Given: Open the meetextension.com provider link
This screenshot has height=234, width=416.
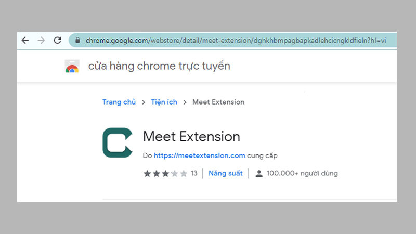Looking at the screenshot, I should tap(200, 155).
